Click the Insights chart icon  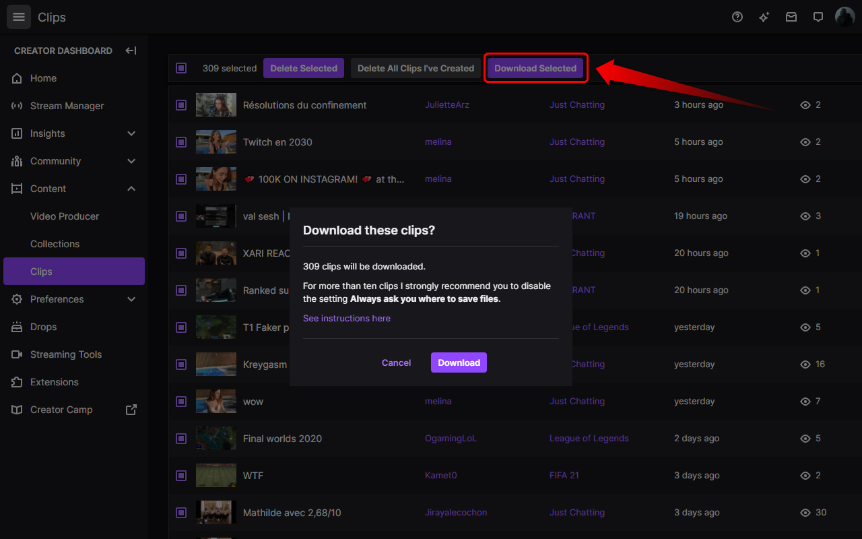click(x=18, y=133)
